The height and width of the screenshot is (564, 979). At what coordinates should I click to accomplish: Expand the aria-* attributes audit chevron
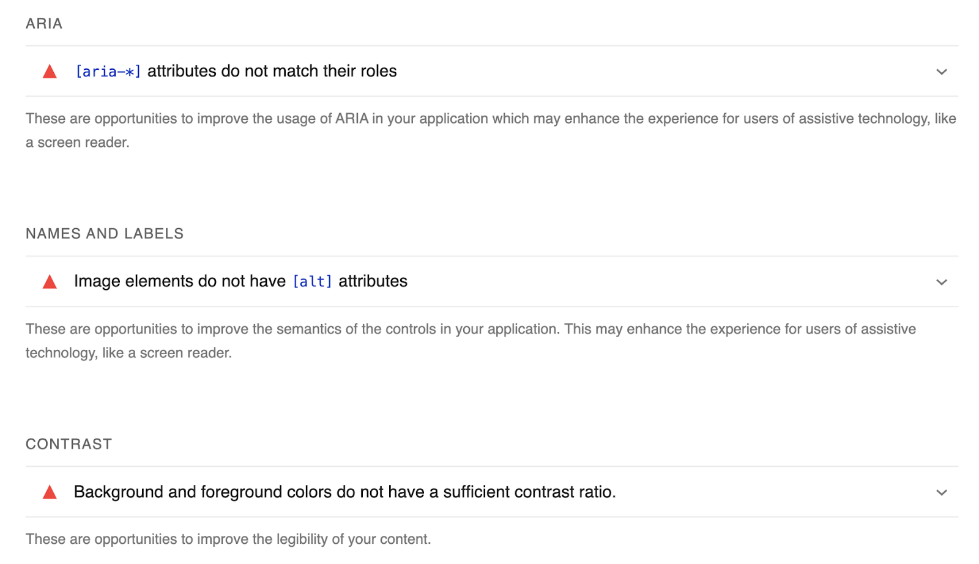(x=941, y=72)
